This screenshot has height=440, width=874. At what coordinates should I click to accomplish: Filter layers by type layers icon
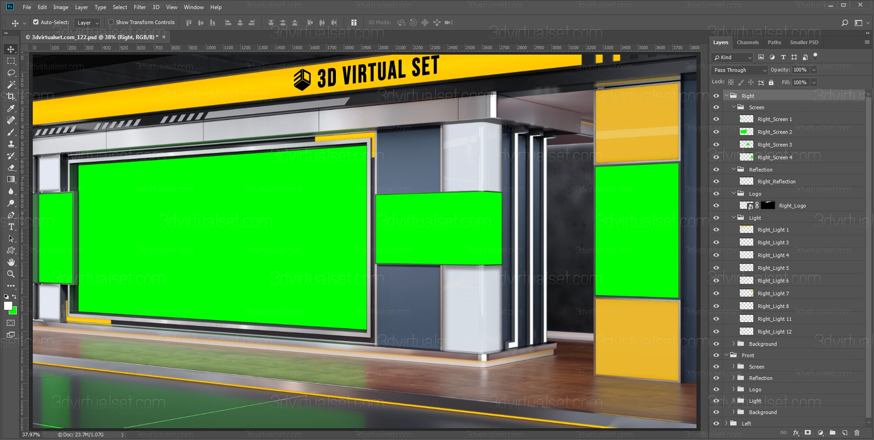click(x=783, y=57)
